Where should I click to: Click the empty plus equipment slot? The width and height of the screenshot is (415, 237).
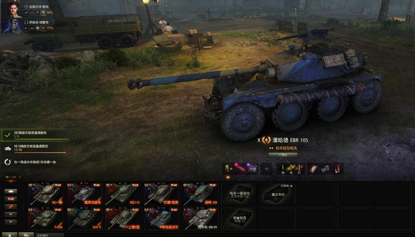point(267,169)
